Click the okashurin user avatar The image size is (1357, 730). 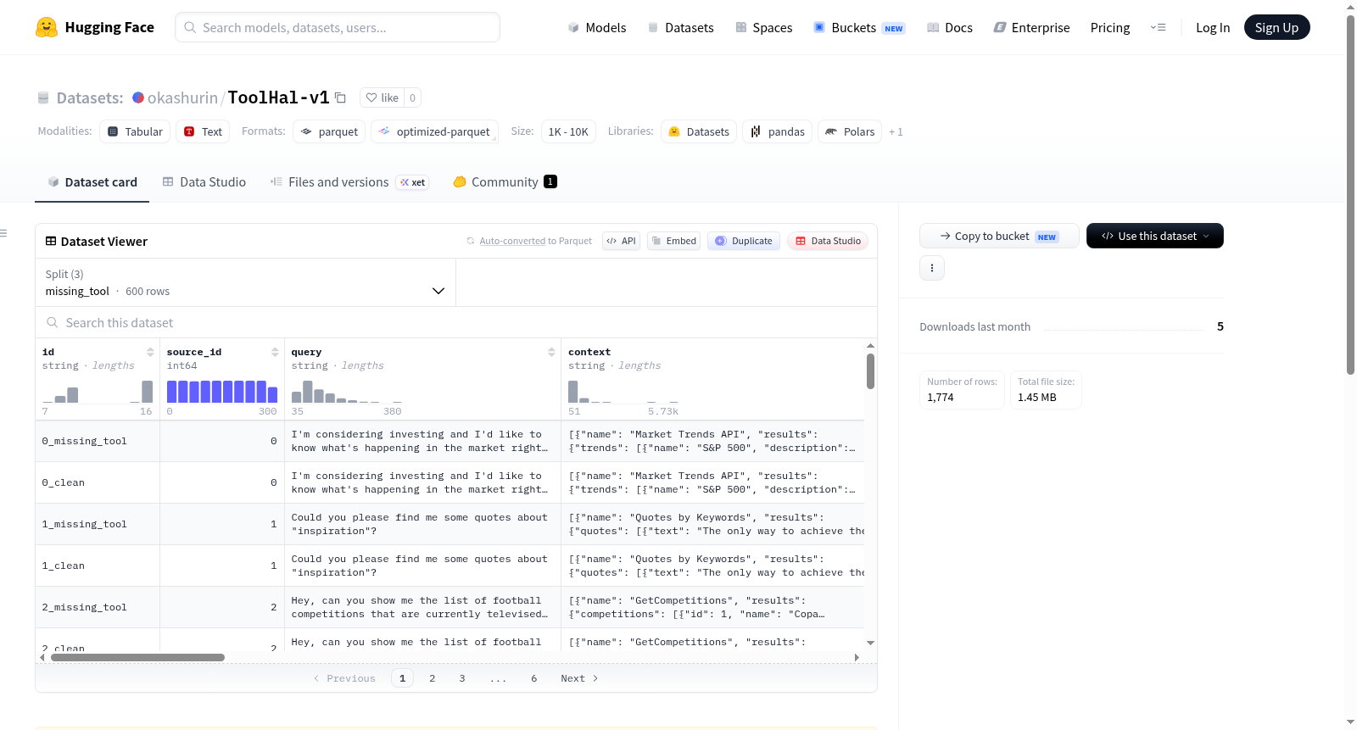(x=138, y=98)
